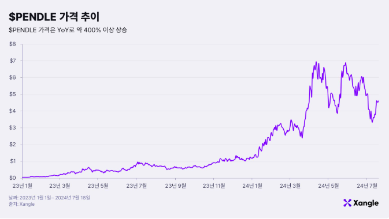Click the date range text '날짜: 2023년 1월 1일– 2024년 7월 18일'
This screenshot has width=389, height=219.
(x=49, y=198)
